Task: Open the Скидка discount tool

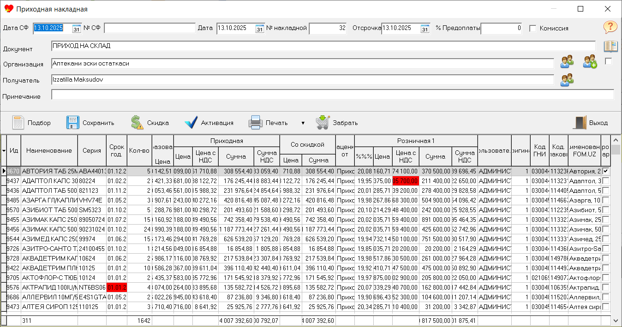Action: click(137, 123)
